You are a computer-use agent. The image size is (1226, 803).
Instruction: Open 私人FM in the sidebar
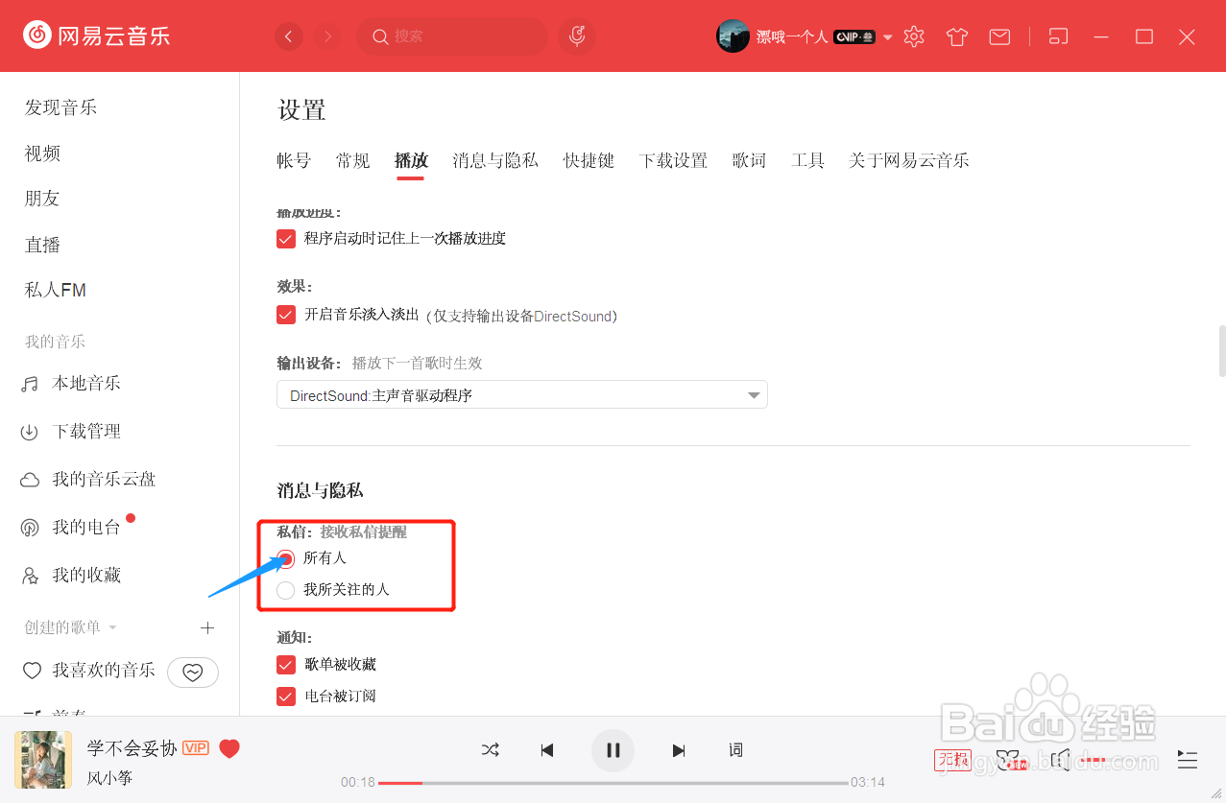(x=56, y=290)
